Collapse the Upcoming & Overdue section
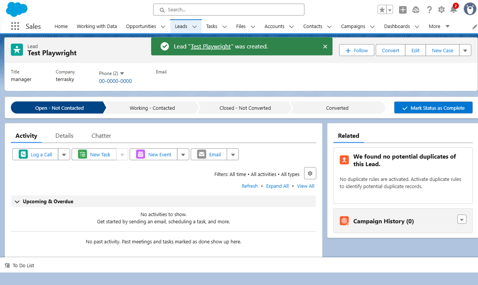The image size is (478, 285). coord(17,202)
